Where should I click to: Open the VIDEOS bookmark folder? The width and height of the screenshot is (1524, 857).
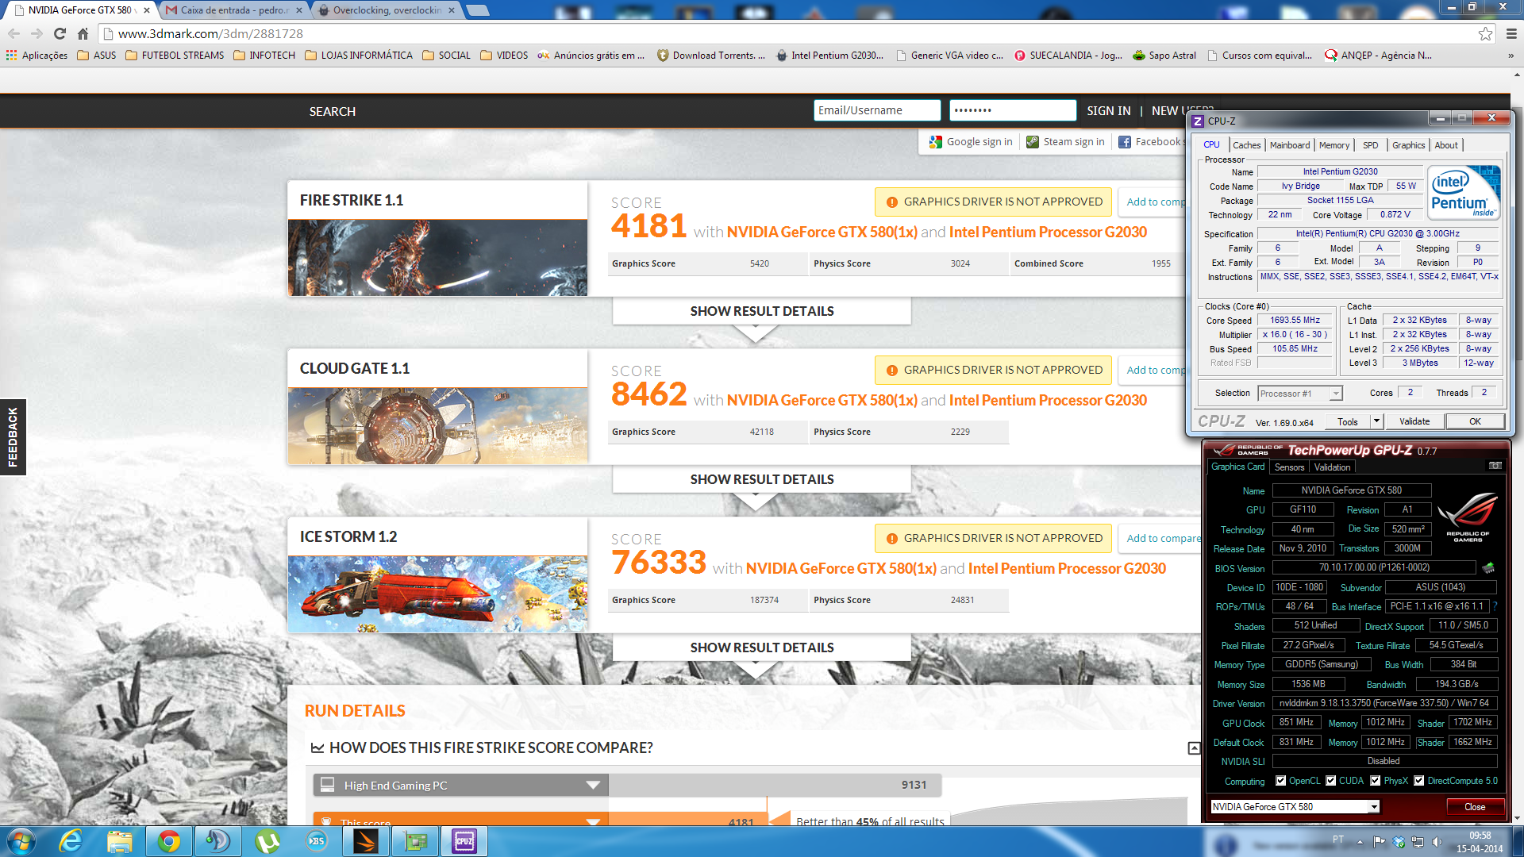[504, 56]
